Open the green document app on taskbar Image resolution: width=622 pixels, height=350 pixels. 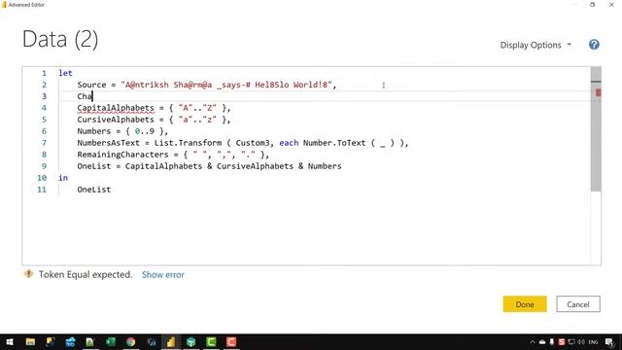point(90,341)
